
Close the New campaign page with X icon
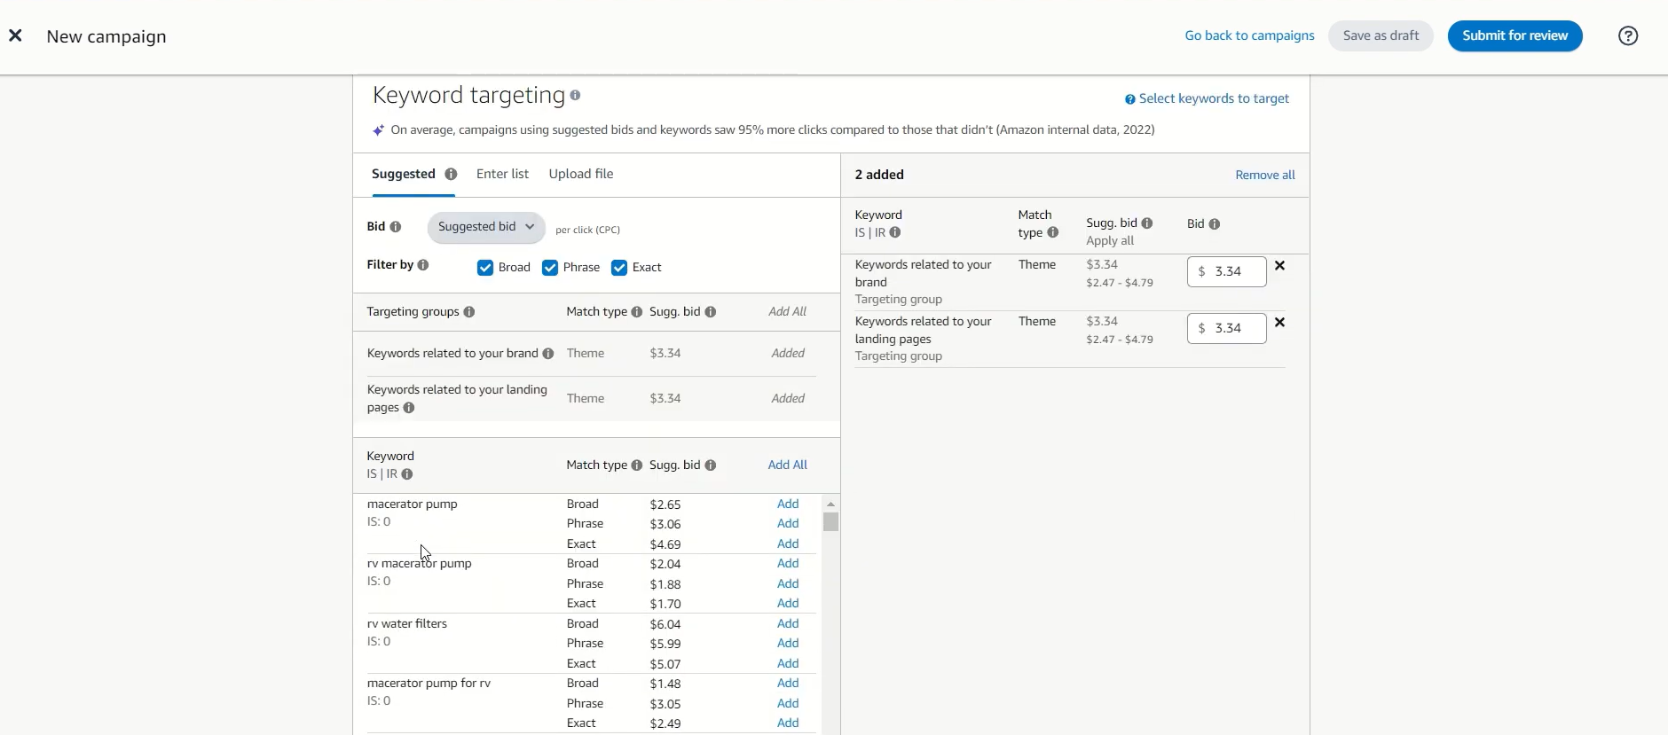(15, 35)
